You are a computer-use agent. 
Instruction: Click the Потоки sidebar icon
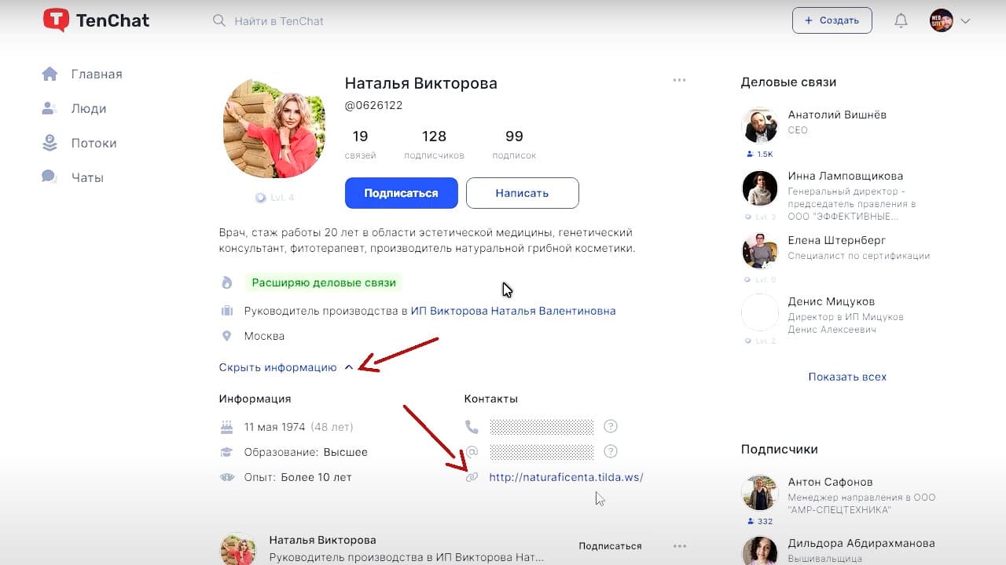50,143
